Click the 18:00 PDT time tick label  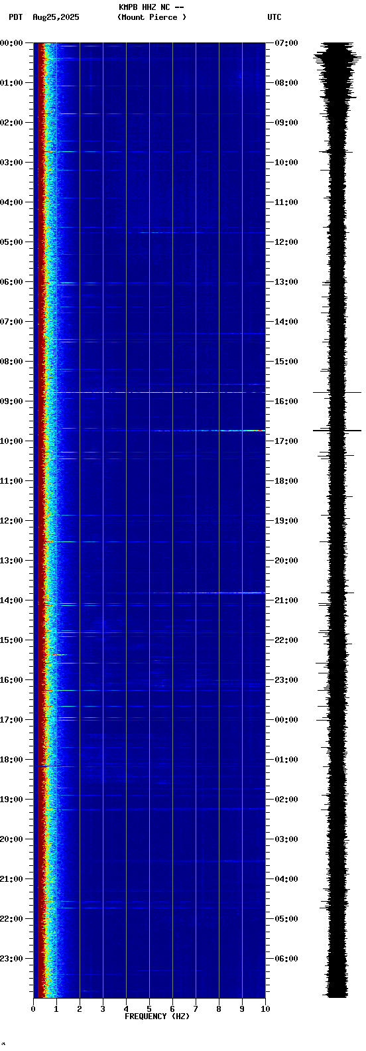(11, 760)
